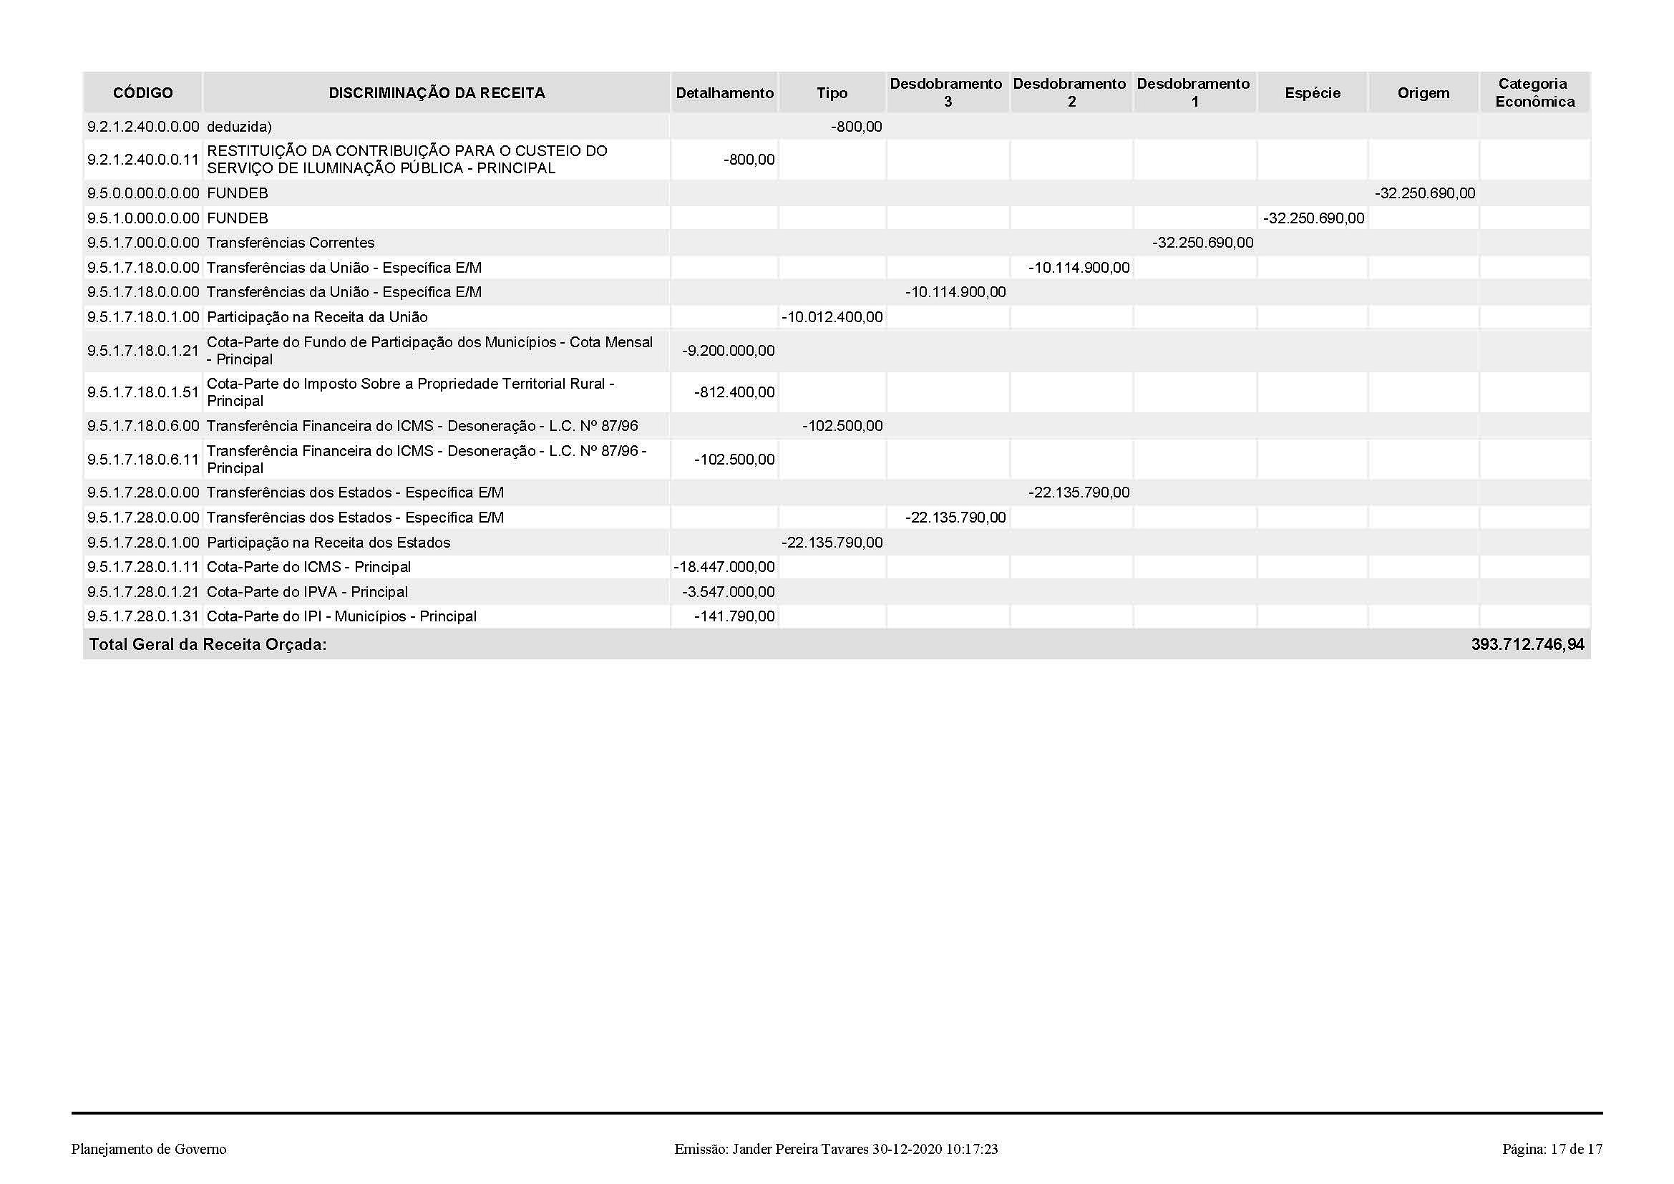Click Total Geral da Receita Orçada label

click(208, 644)
